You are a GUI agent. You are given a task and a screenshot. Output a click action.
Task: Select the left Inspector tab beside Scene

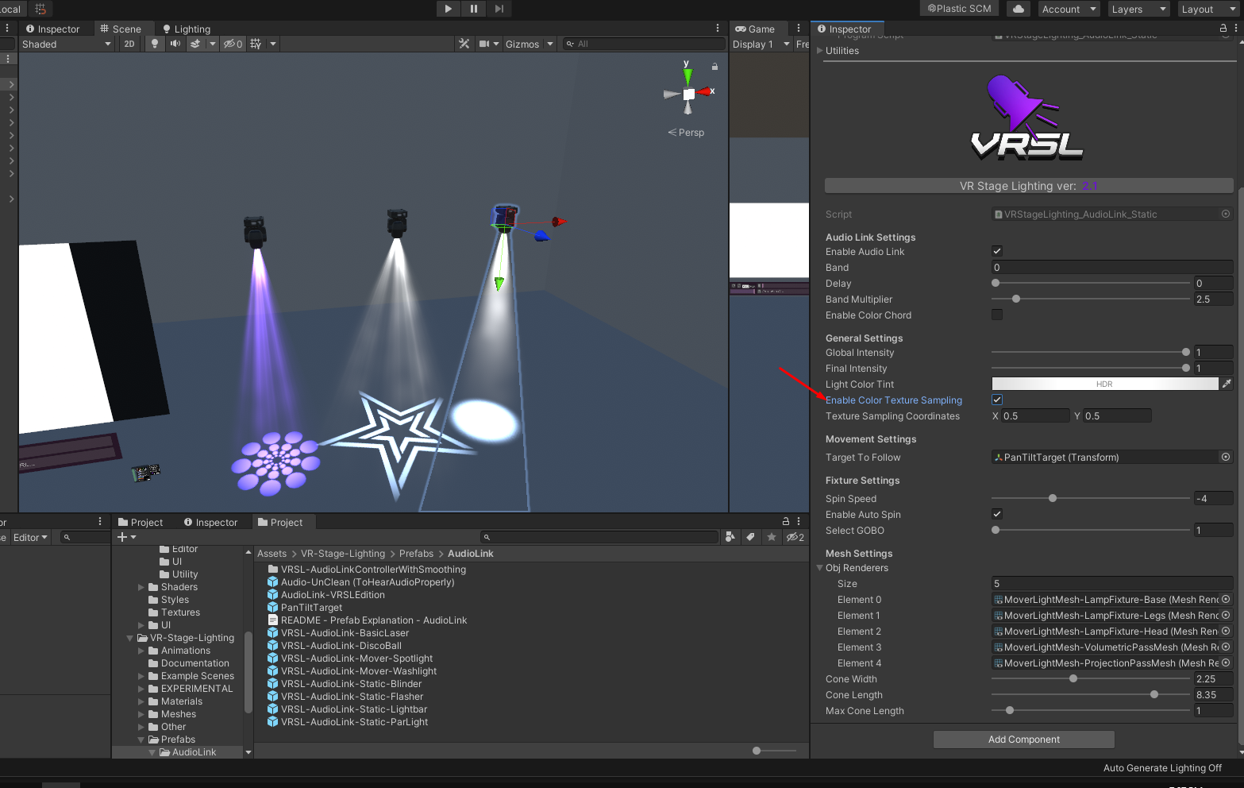pos(52,29)
